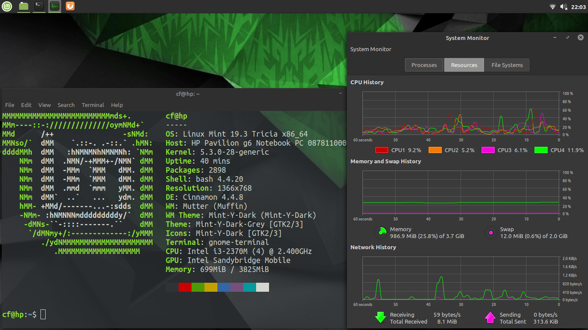588x330 pixels.
Task: Click the green Receiving arrow icon
Action: (x=380, y=318)
